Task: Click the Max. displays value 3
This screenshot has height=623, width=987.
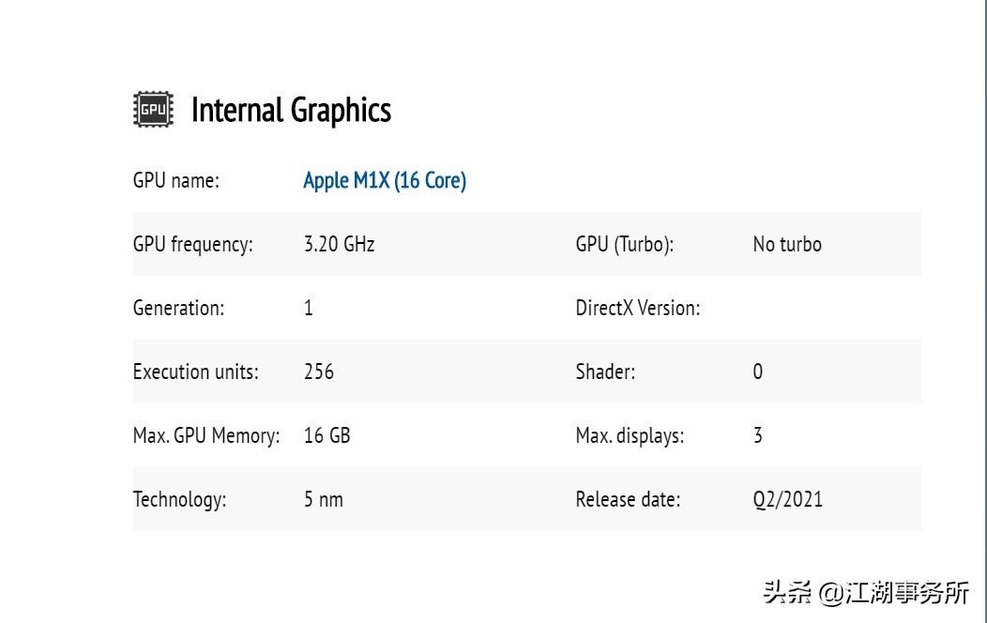Action: 758,435
